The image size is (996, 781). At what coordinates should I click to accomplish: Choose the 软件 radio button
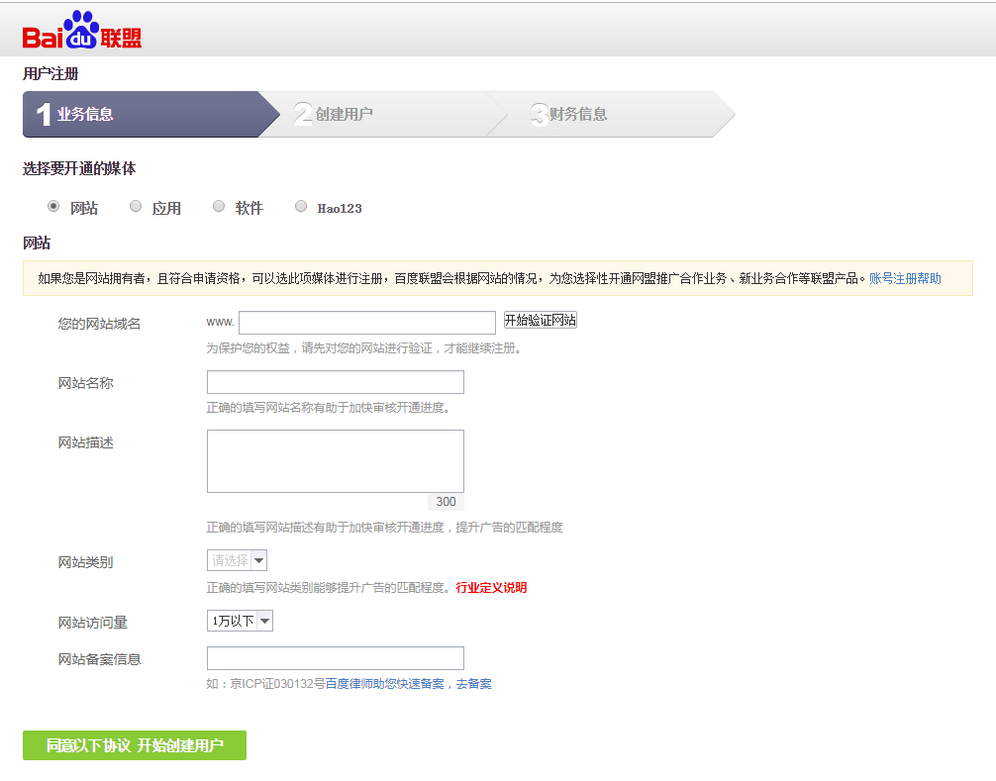point(219,207)
